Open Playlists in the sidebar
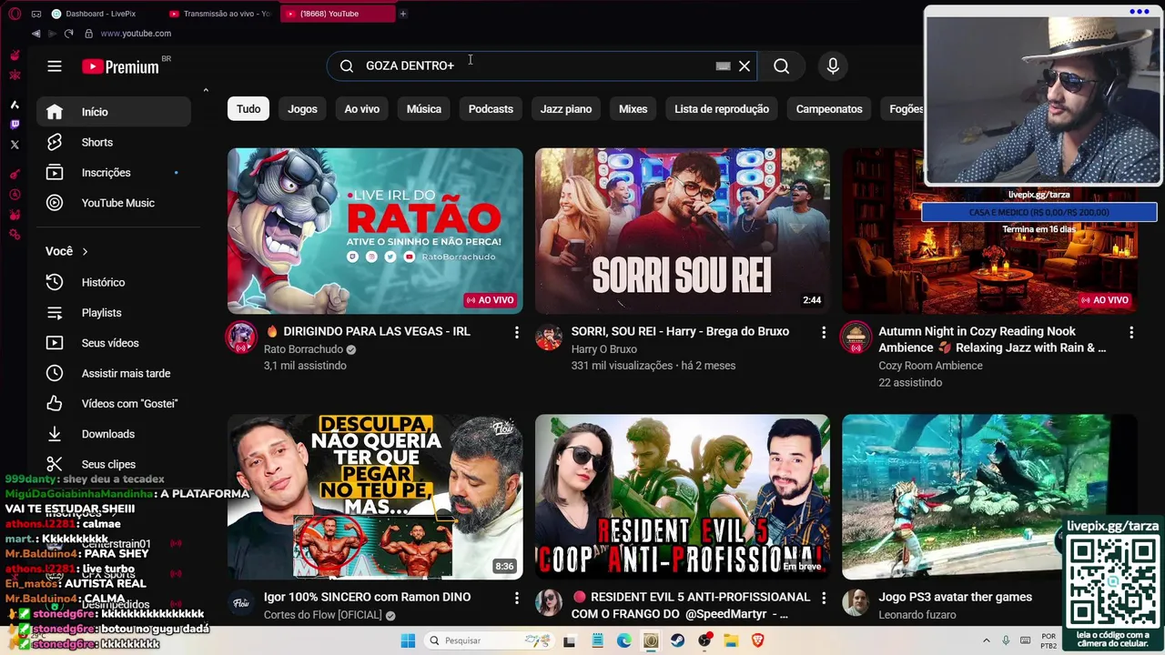 [114, 313]
